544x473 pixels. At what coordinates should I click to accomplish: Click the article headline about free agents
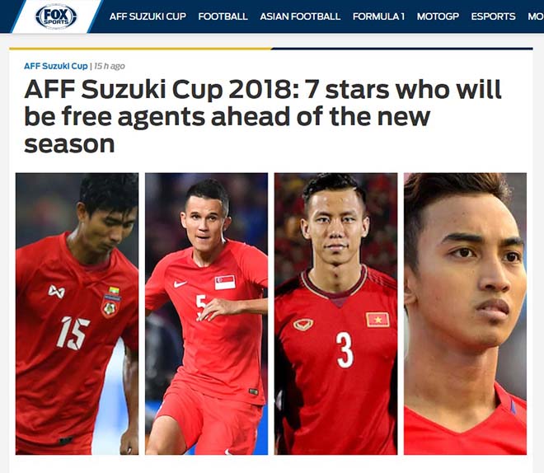click(x=263, y=116)
